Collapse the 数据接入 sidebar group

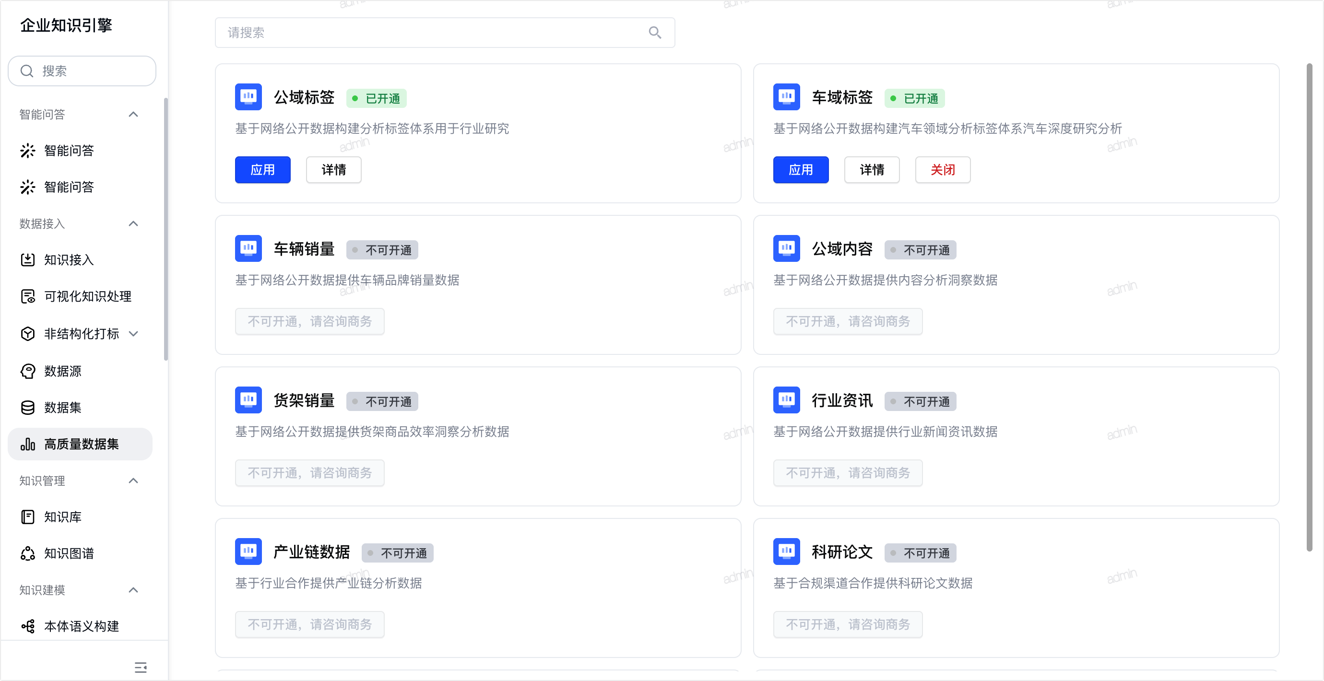click(x=133, y=223)
